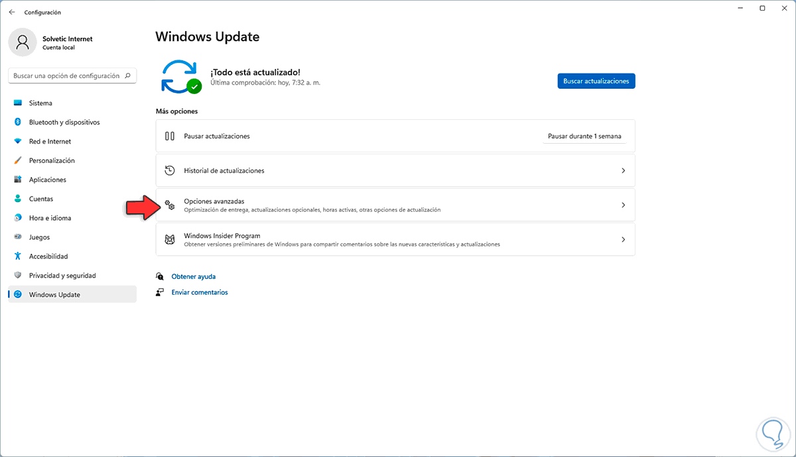Select Cuentas in the sidebar

(x=72, y=199)
